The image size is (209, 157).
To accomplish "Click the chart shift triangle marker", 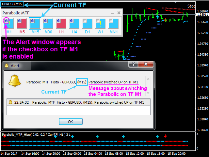I will coord(176,2).
